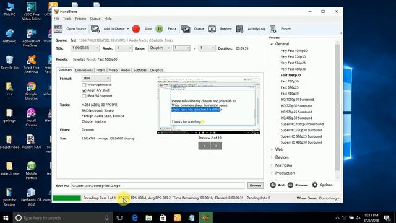Click the Save As path field

[x=158, y=186]
